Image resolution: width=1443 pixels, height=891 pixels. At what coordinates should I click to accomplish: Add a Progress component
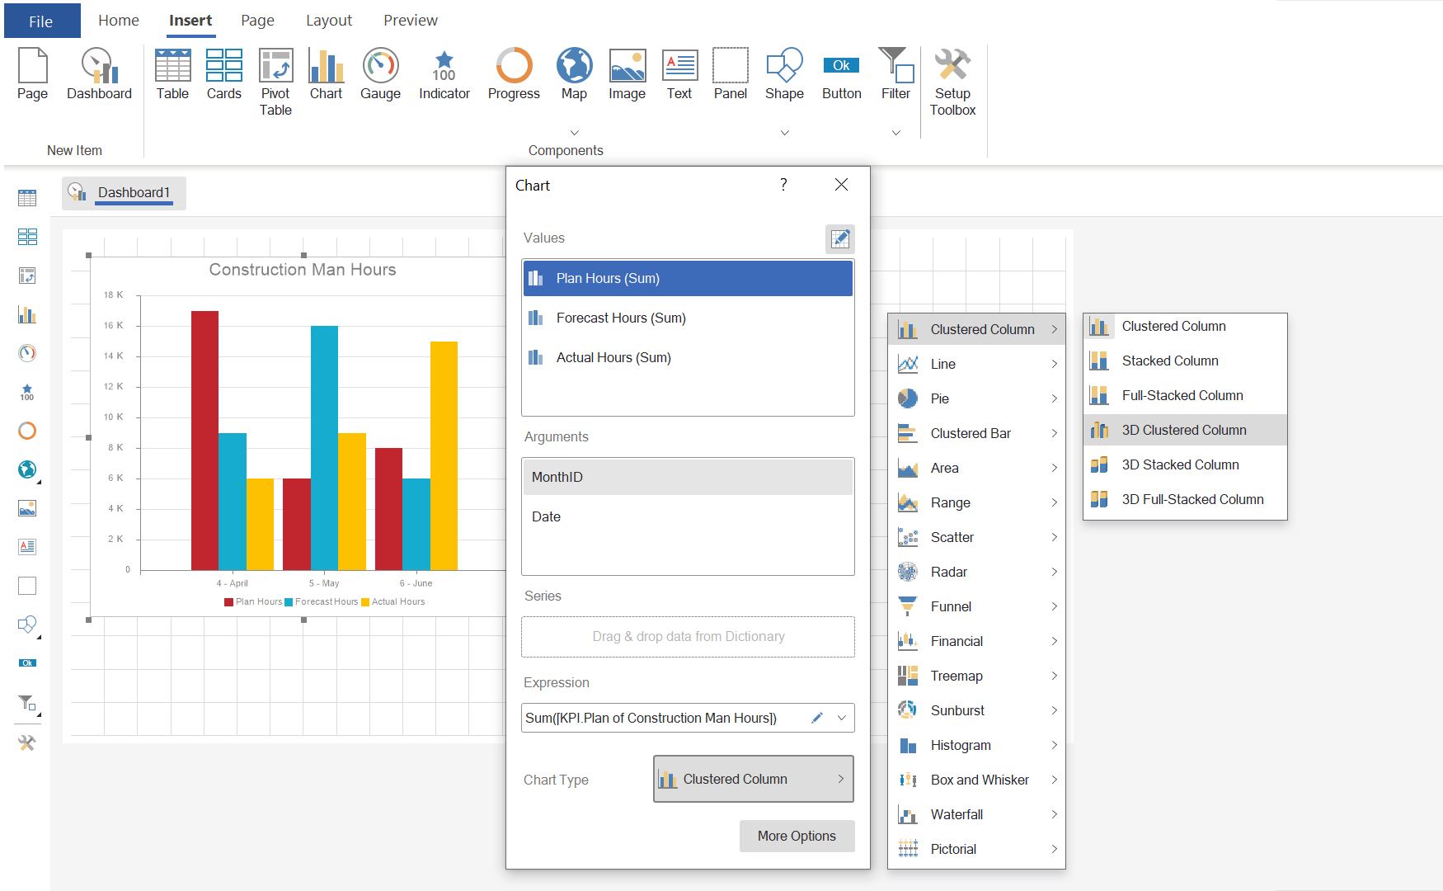[x=513, y=74]
